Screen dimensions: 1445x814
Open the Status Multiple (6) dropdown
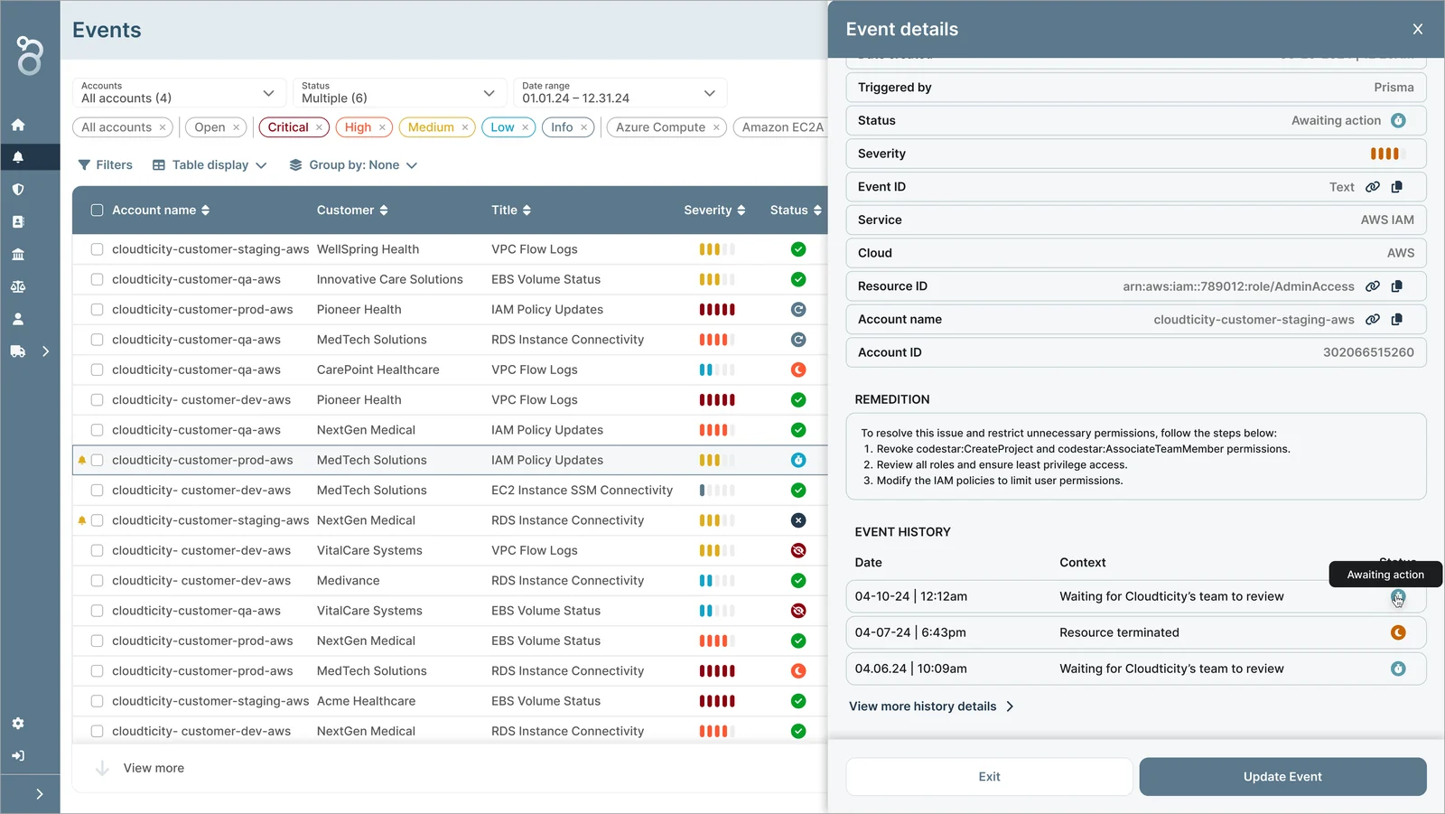pos(399,93)
